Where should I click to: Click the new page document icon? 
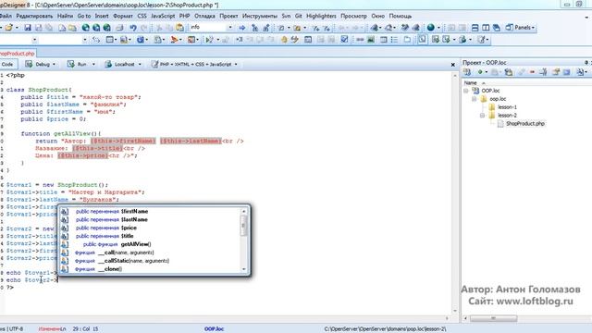(x=62, y=28)
